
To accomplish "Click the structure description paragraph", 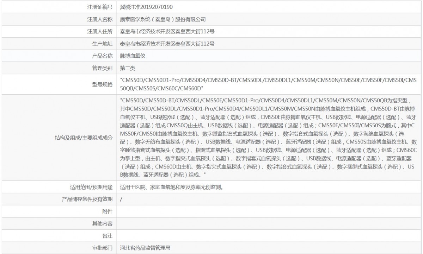I will [x=268, y=138].
